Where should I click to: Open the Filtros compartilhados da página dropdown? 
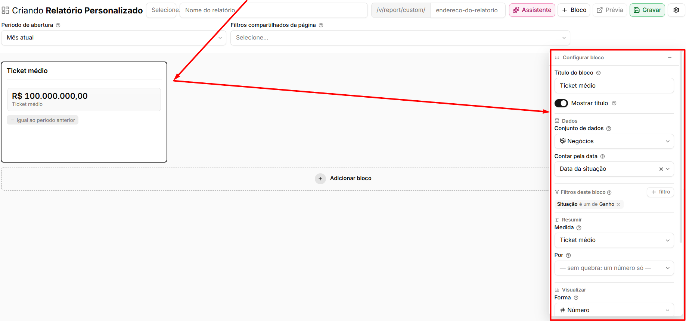click(x=400, y=38)
